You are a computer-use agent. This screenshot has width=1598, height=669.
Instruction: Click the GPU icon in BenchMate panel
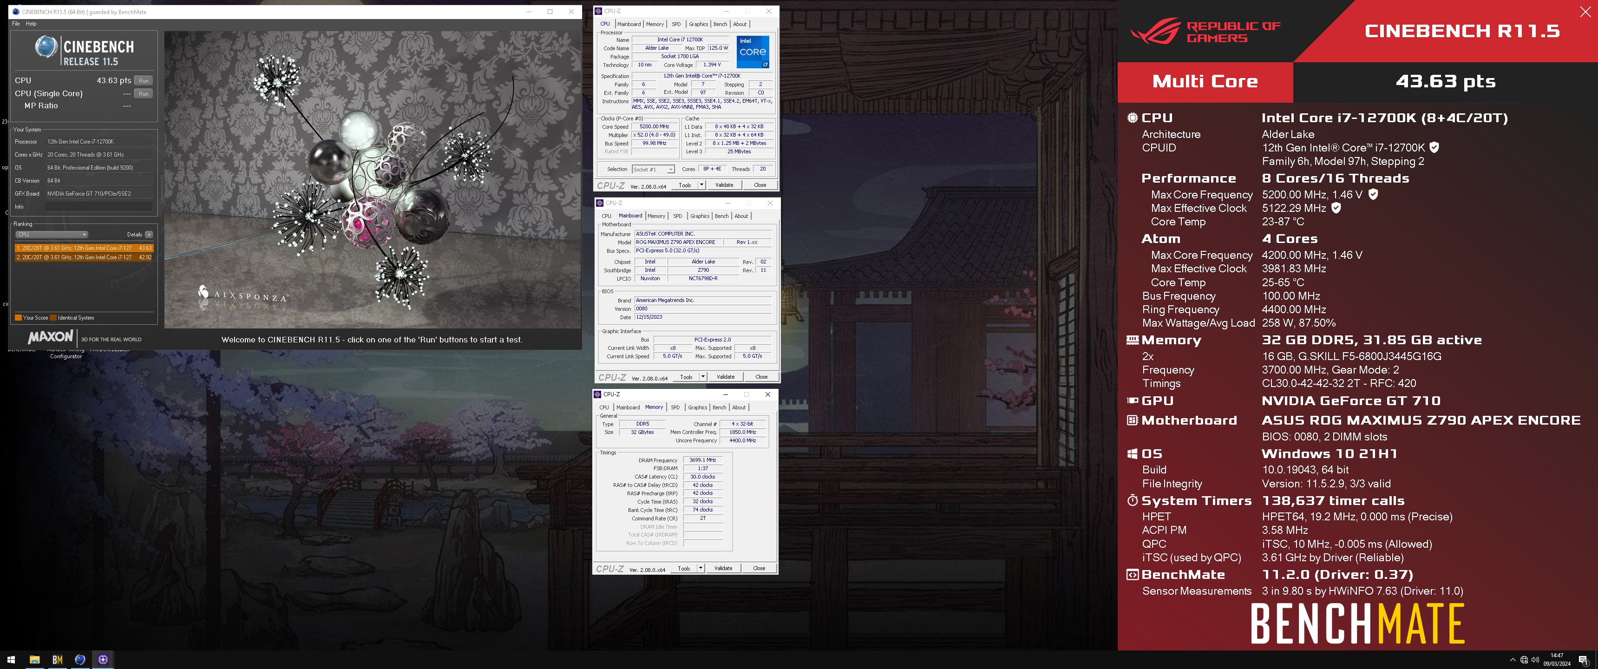click(1132, 401)
